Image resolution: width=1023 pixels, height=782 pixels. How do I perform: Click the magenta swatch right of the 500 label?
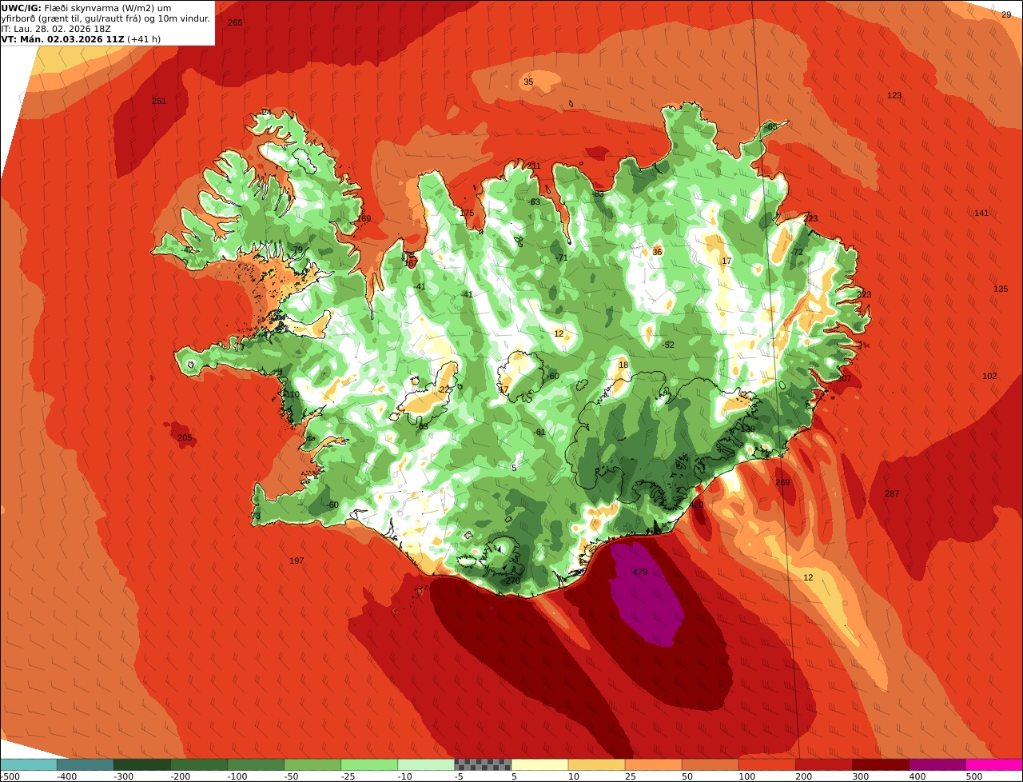tap(994, 764)
